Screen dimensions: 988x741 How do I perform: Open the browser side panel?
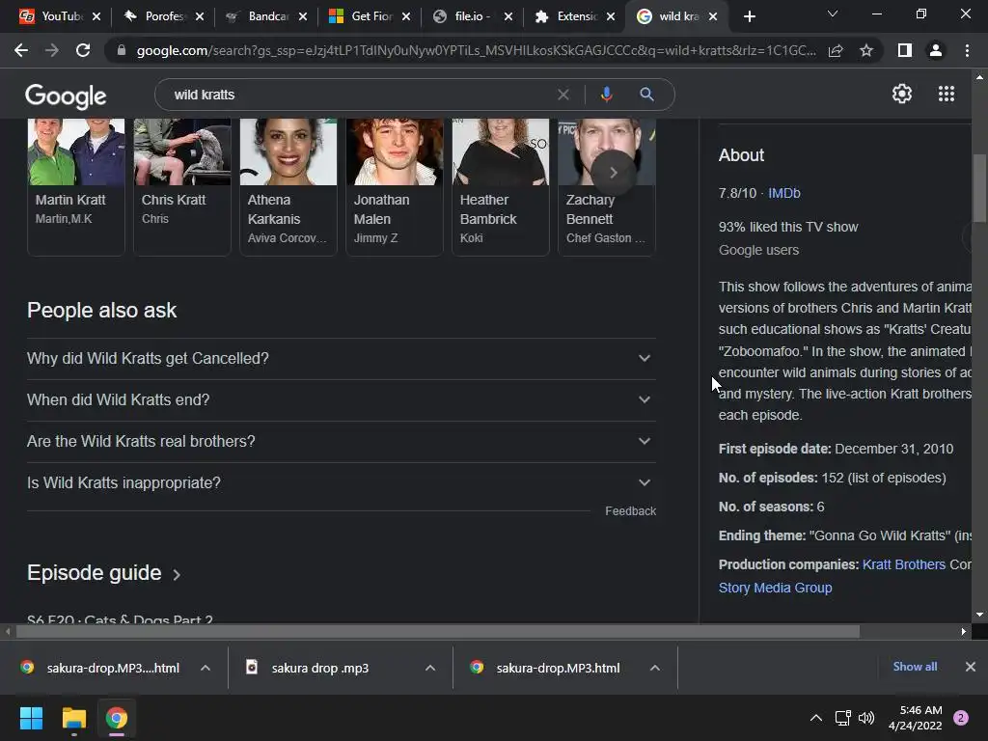905,50
